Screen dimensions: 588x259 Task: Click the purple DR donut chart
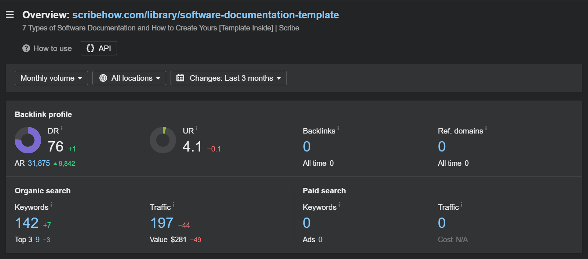coord(28,140)
